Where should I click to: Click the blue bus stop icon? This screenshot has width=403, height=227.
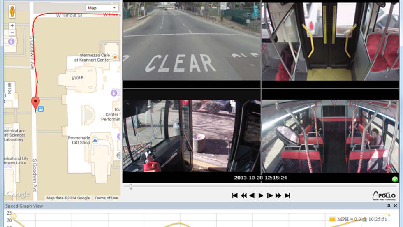(41, 109)
